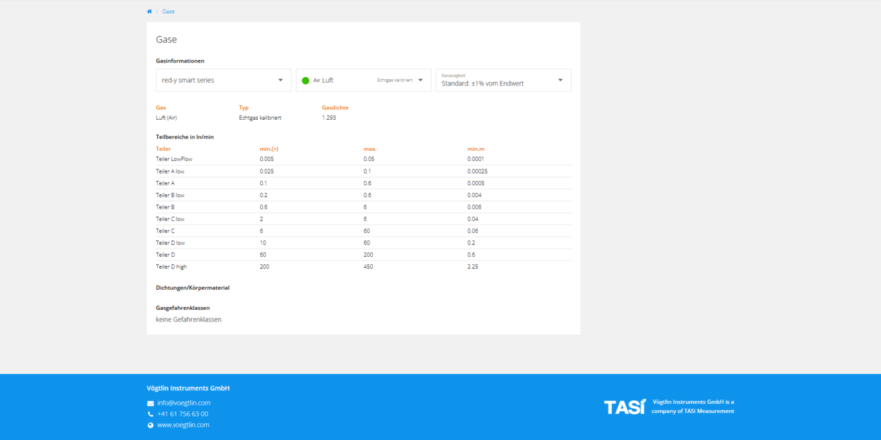
Task: Click the Gasdichte value 1.293
Action: 329,118
